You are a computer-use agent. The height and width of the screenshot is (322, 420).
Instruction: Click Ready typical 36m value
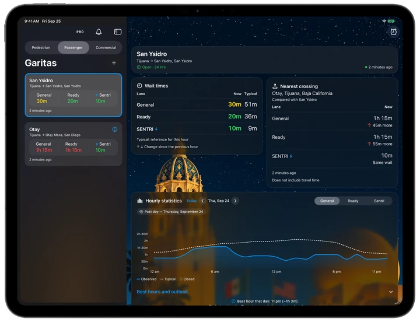pyautogui.click(x=251, y=117)
